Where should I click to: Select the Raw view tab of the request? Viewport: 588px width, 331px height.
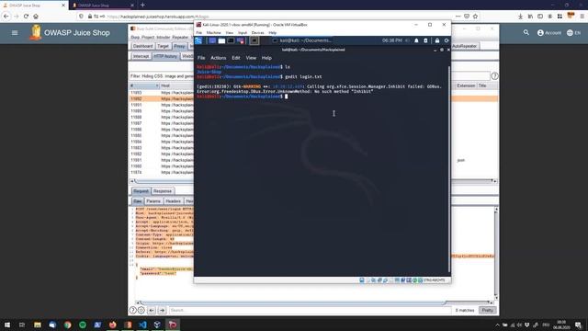click(x=138, y=201)
